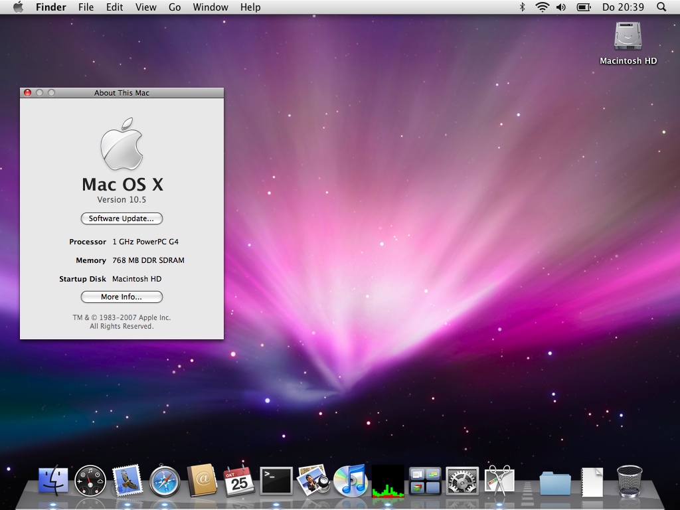Click the Software Update... button
The image size is (680, 510).
[122, 218]
